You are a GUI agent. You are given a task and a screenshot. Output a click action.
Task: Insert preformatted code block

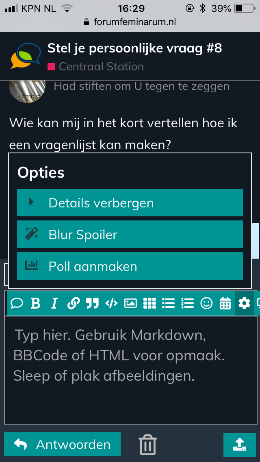[111, 303]
